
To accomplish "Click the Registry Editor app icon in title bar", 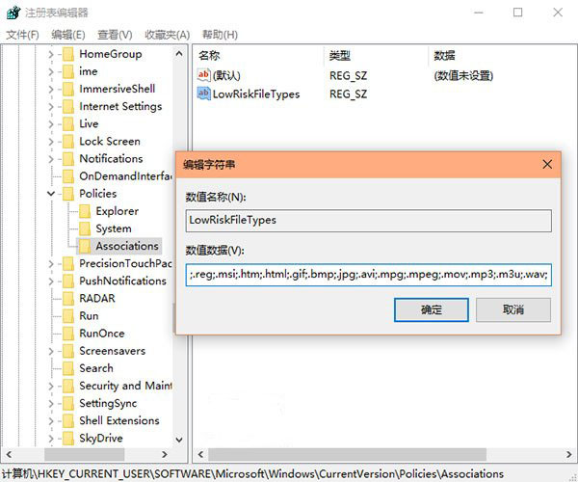I will pyautogui.click(x=11, y=13).
